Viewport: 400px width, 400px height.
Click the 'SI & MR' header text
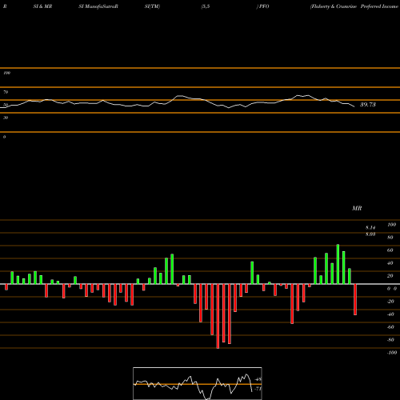pos(42,6)
